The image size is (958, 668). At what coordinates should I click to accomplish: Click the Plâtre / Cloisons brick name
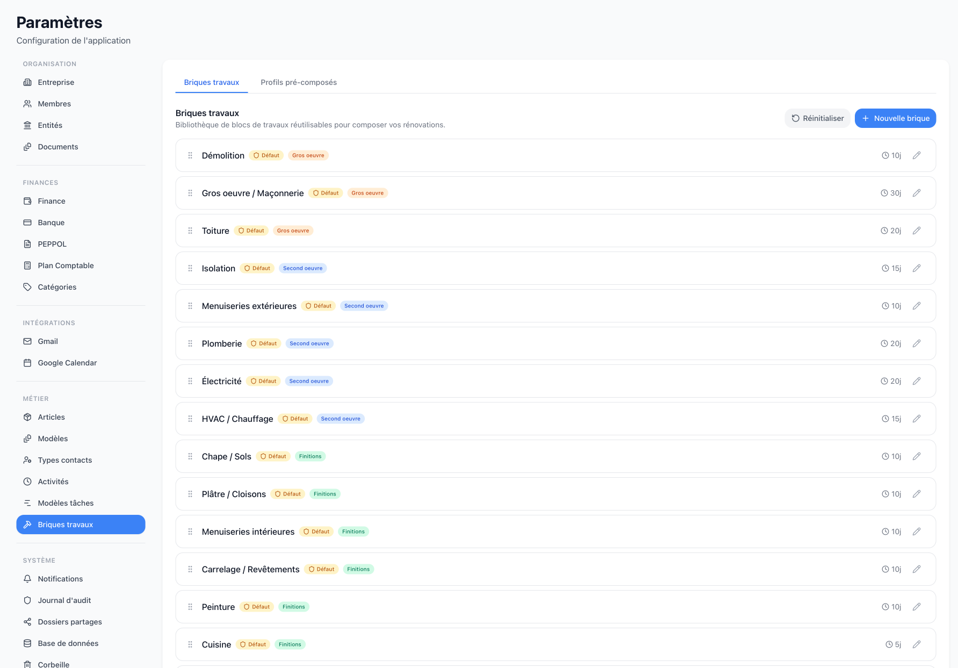point(234,494)
